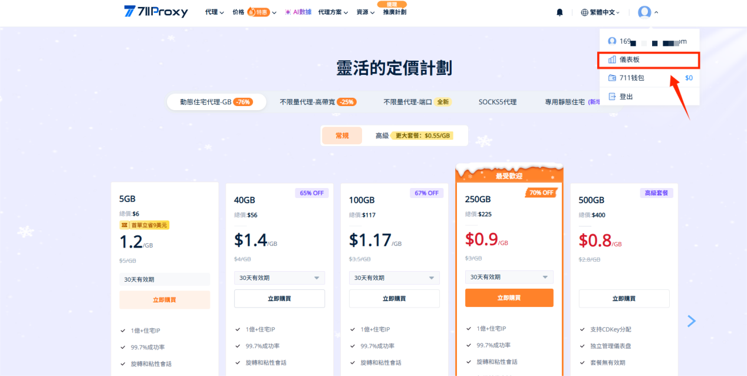Expand the 代理方案 navigation menu
Viewport: 747px width, 376px height.
[333, 12]
